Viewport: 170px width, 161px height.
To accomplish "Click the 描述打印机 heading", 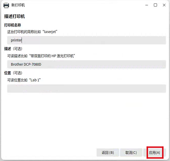I will click(14, 17).
